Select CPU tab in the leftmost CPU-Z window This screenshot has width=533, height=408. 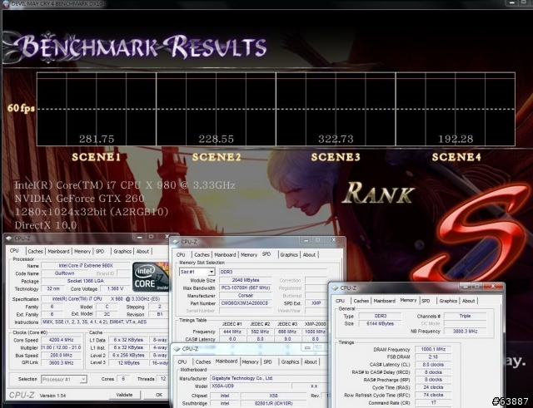coord(14,251)
